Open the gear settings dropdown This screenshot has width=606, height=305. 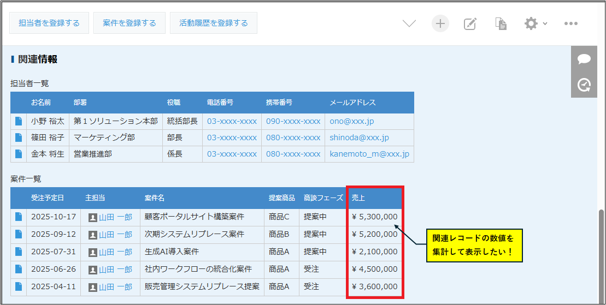tap(535, 23)
